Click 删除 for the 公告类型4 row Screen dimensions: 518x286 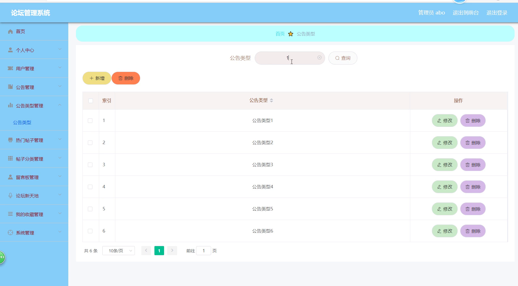pyautogui.click(x=473, y=187)
